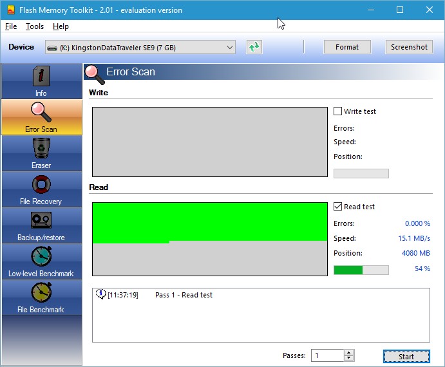This screenshot has width=445, height=367.
Task: Select the 'Pass 1 - Read test' log entry
Action: point(184,295)
